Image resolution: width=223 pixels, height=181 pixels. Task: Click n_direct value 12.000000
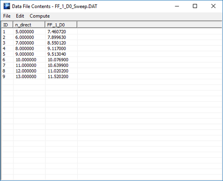click(x=26, y=71)
